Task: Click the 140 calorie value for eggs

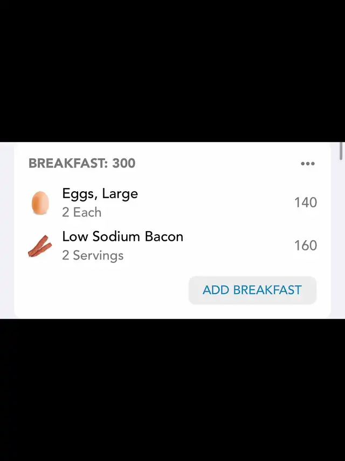Action: (305, 203)
